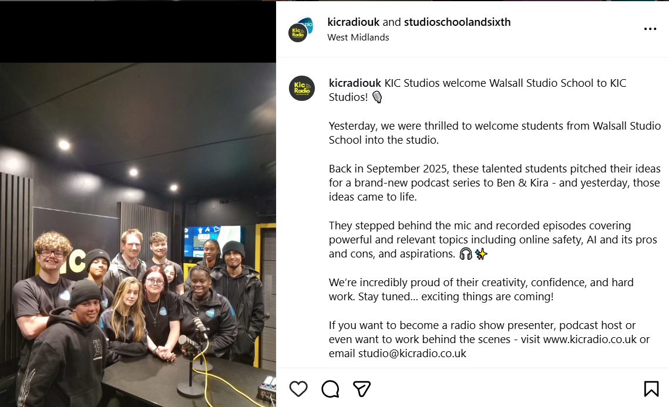669x407 pixels.
Task: Click the sparkles emoji after aspirations
Action: click(x=481, y=254)
